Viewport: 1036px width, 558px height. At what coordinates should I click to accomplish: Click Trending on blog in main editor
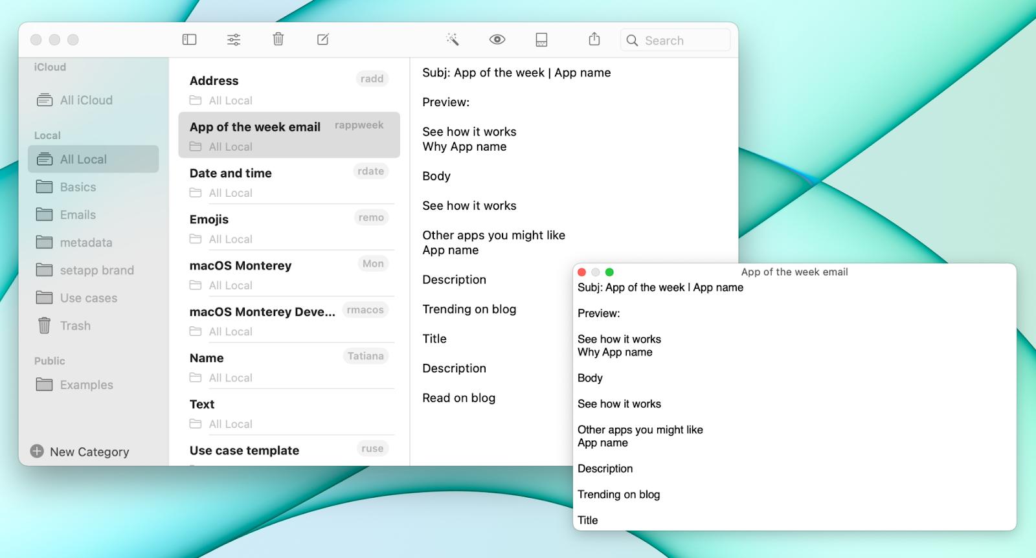pyautogui.click(x=469, y=309)
